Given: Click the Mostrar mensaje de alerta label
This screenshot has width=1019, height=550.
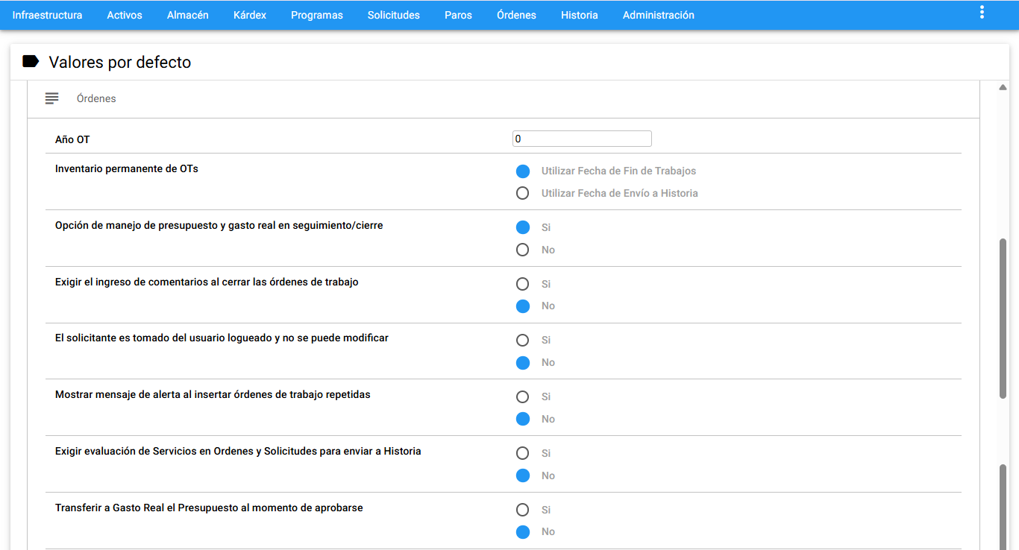Looking at the screenshot, I should pyautogui.click(x=213, y=395).
